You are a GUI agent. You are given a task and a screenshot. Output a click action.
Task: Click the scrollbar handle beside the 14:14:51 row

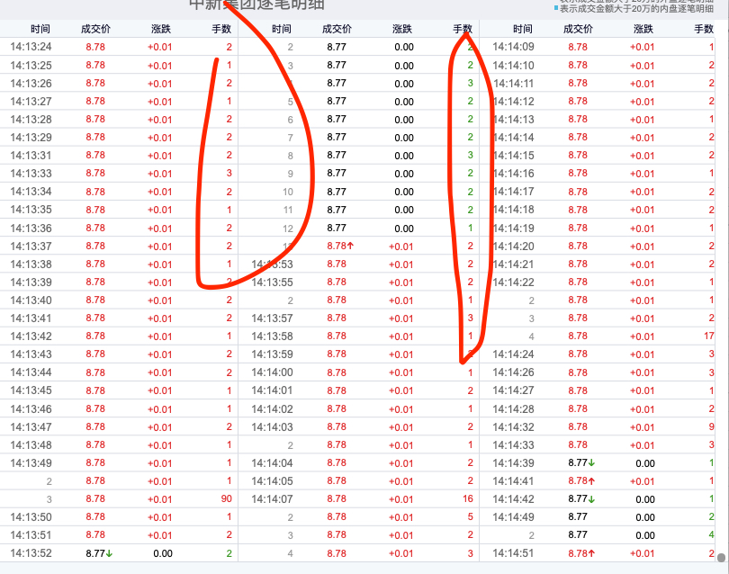722,558
